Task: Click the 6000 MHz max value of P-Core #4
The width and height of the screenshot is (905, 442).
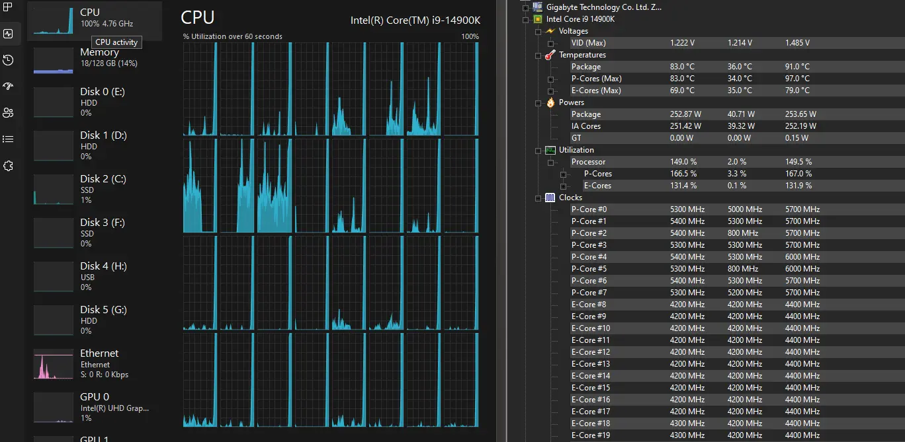Action: (802, 257)
